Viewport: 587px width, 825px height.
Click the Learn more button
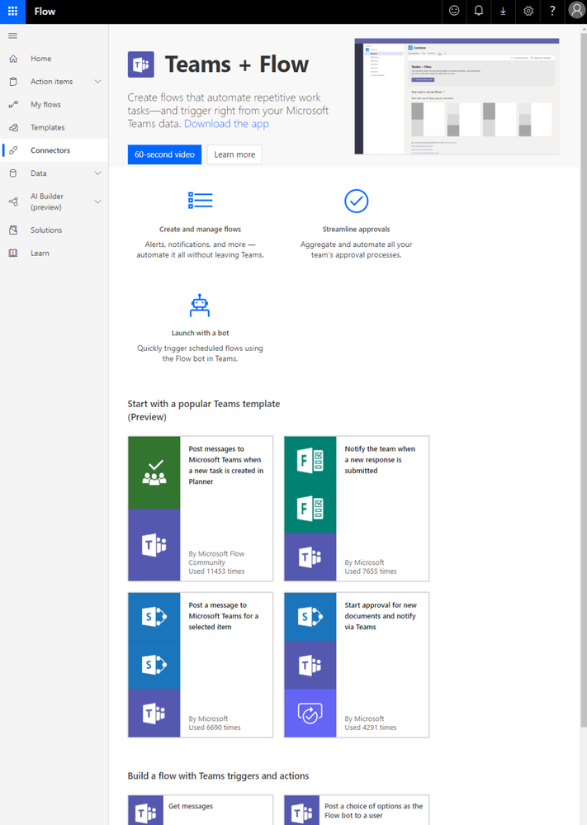pyautogui.click(x=234, y=154)
